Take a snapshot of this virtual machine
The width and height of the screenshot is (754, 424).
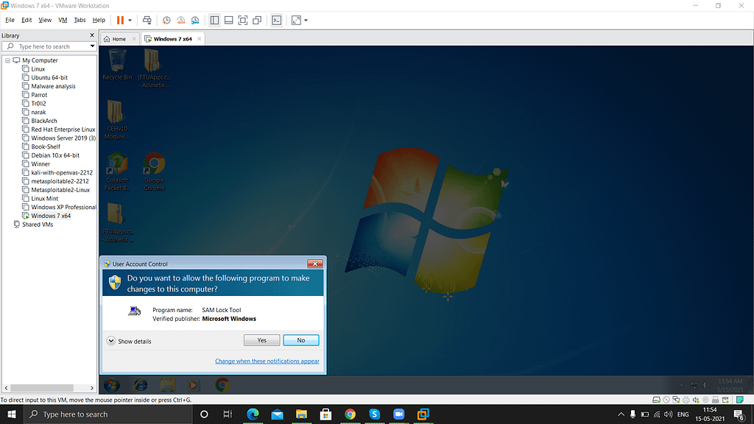pyautogui.click(x=166, y=20)
